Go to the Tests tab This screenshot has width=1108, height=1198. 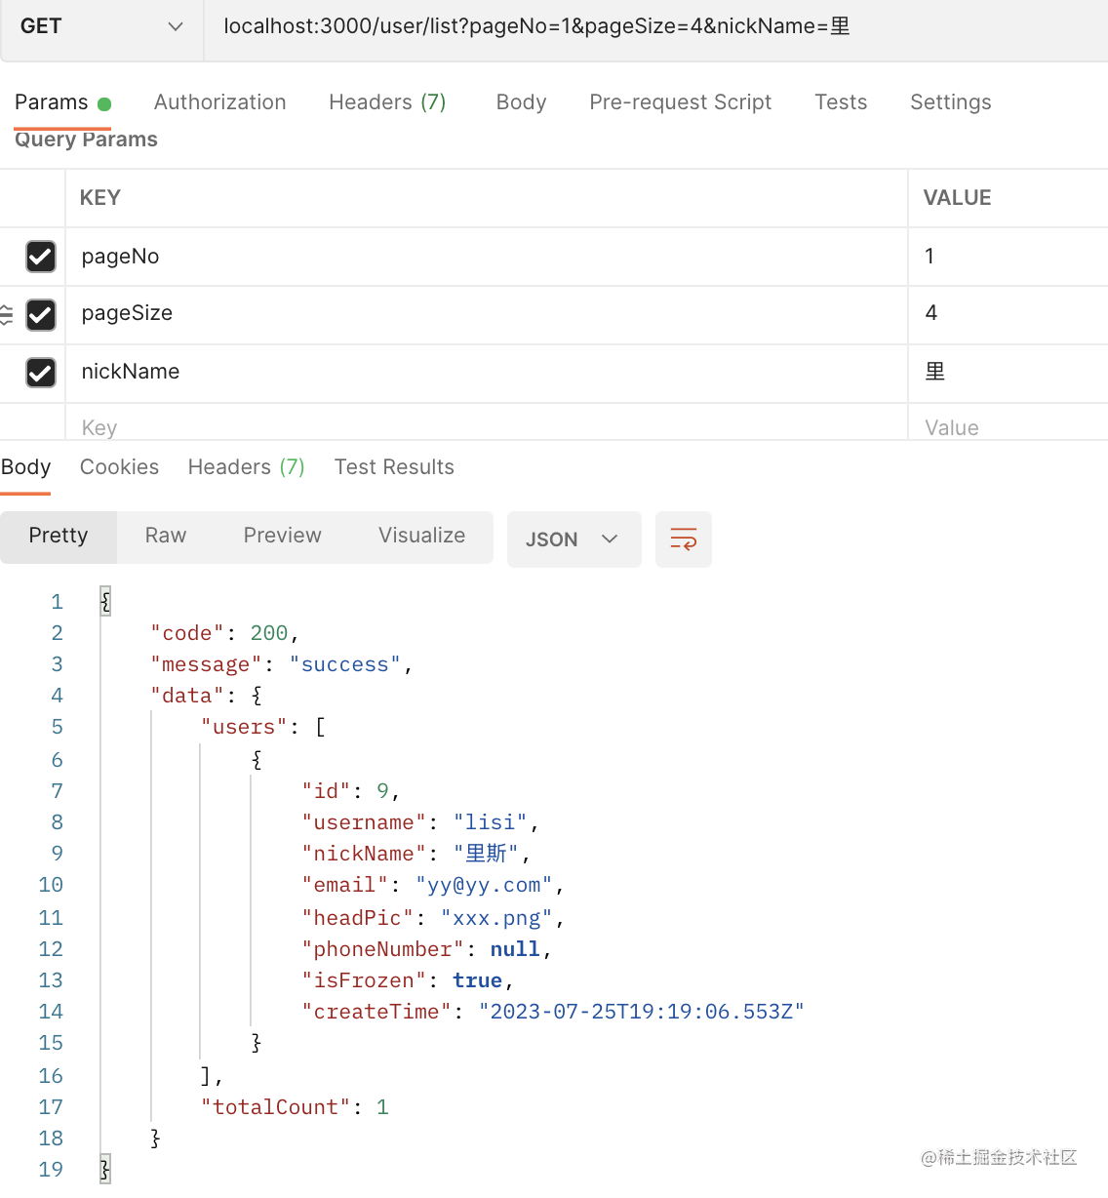point(841,102)
